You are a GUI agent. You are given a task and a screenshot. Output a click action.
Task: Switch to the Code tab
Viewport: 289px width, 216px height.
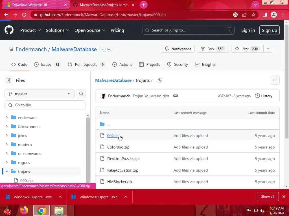(19, 64)
